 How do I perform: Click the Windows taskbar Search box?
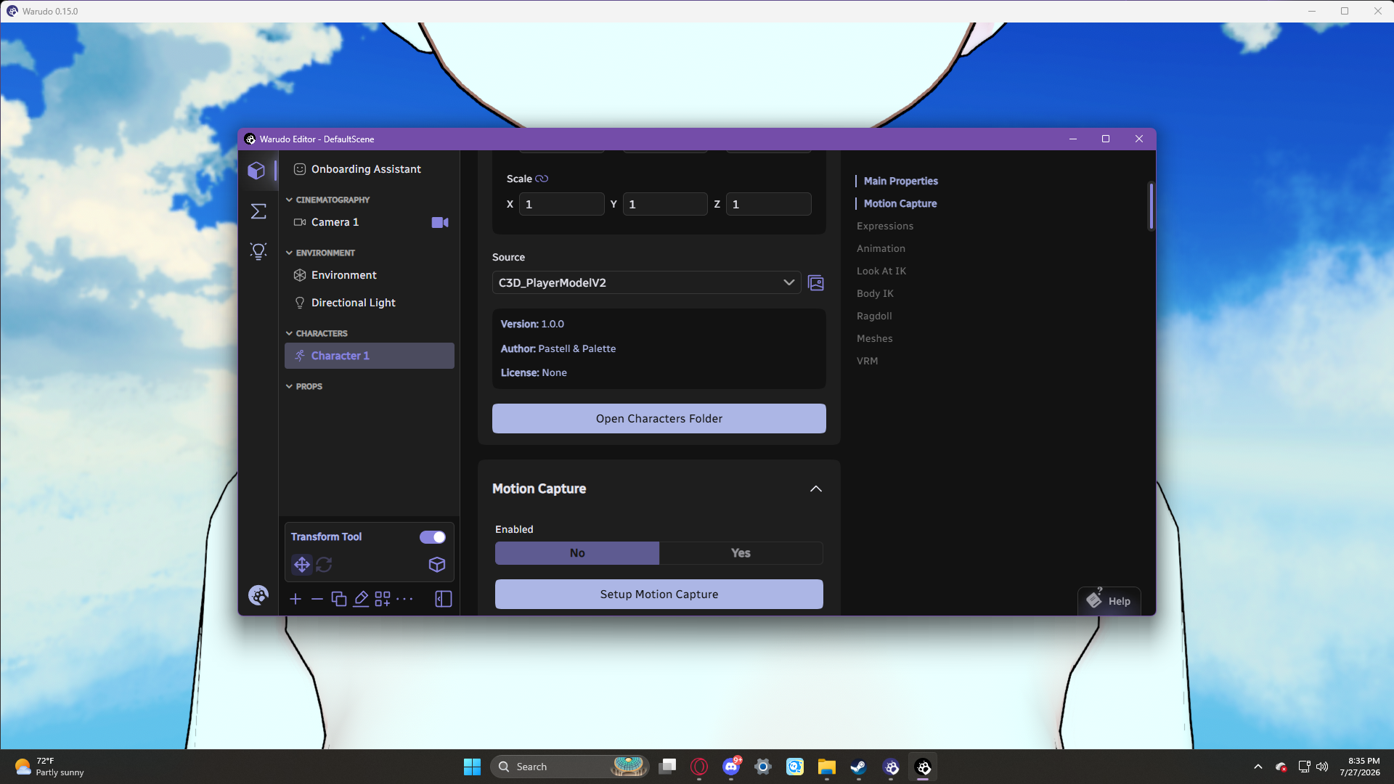click(570, 767)
